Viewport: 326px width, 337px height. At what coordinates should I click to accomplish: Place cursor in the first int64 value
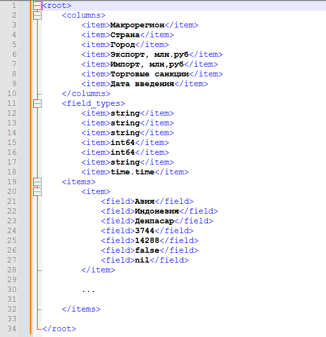[x=123, y=143]
